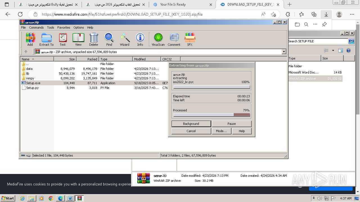Screen dimensions: 360x202
Task: Open the browser Collections icon
Action: (314, 14)
